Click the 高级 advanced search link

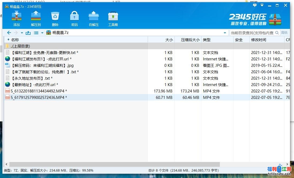coord(284,33)
